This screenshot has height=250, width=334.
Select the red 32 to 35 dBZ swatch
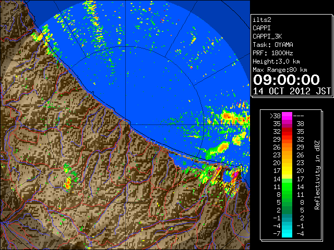pyautogui.click(x=287, y=132)
